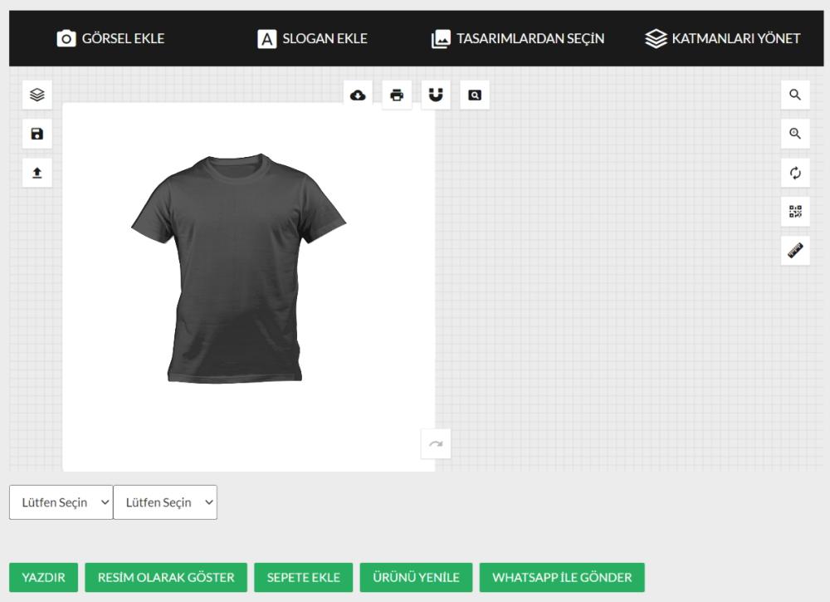
Task: Click the image preview search icon
Action: pos(475,95)
